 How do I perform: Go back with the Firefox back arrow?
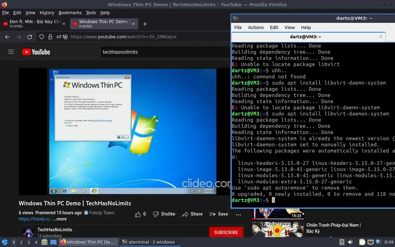[x=7, y=37]
